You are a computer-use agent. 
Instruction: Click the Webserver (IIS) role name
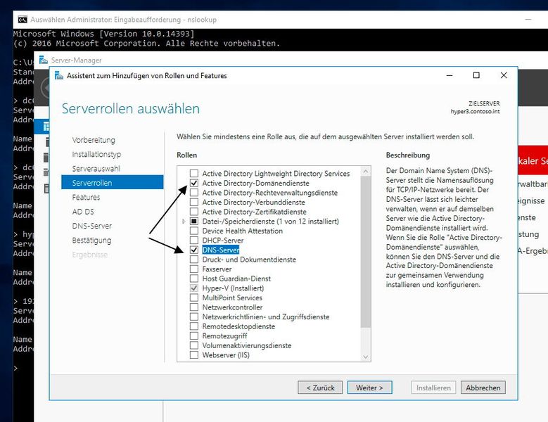pyautogui.click(x=226, y=355)
